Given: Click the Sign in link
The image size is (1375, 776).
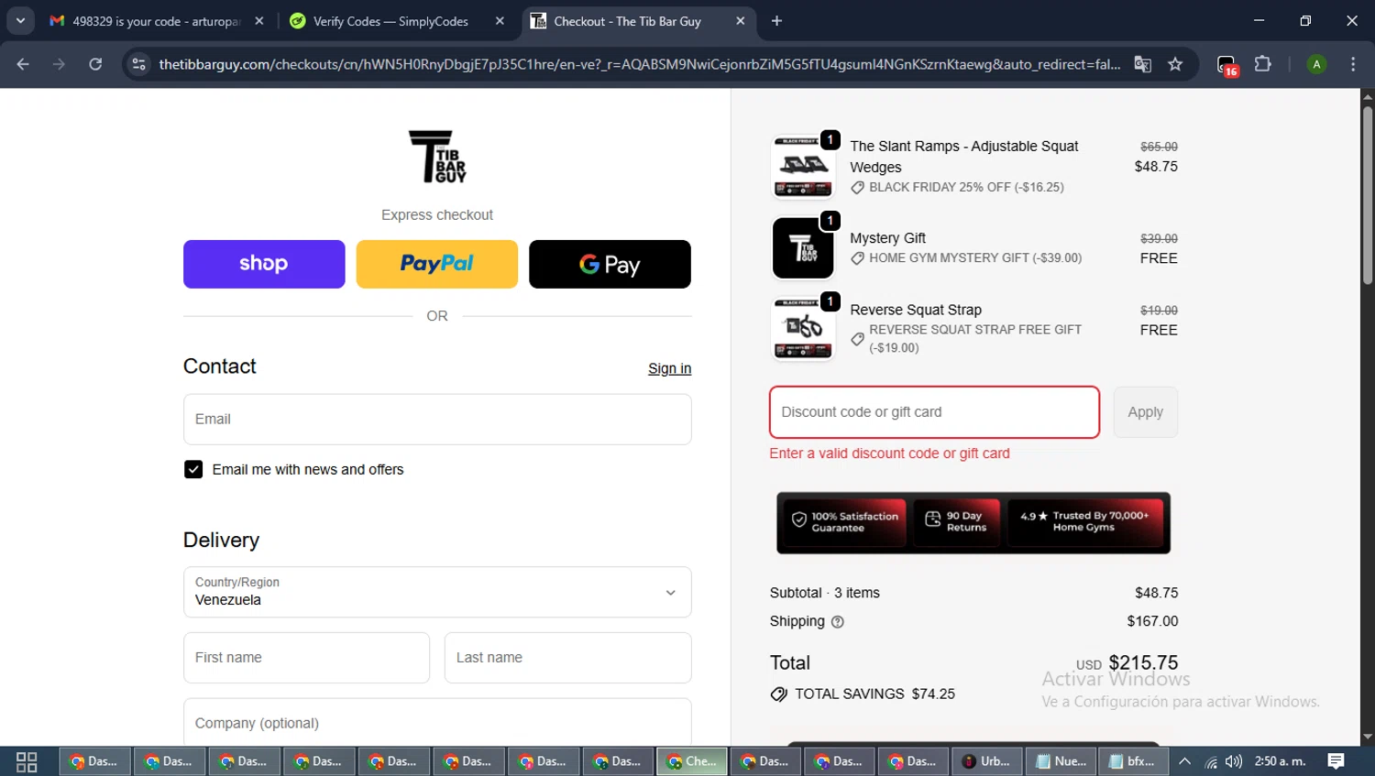Looking at the screenshot, I should [x=669, y=368].
